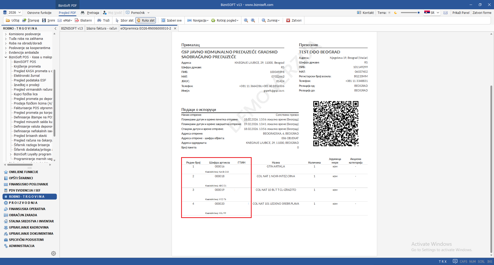The width and height of the screenshot is (494, 265).
Task: Activate the Ruka alat hand tool
Action: (146, 21)
